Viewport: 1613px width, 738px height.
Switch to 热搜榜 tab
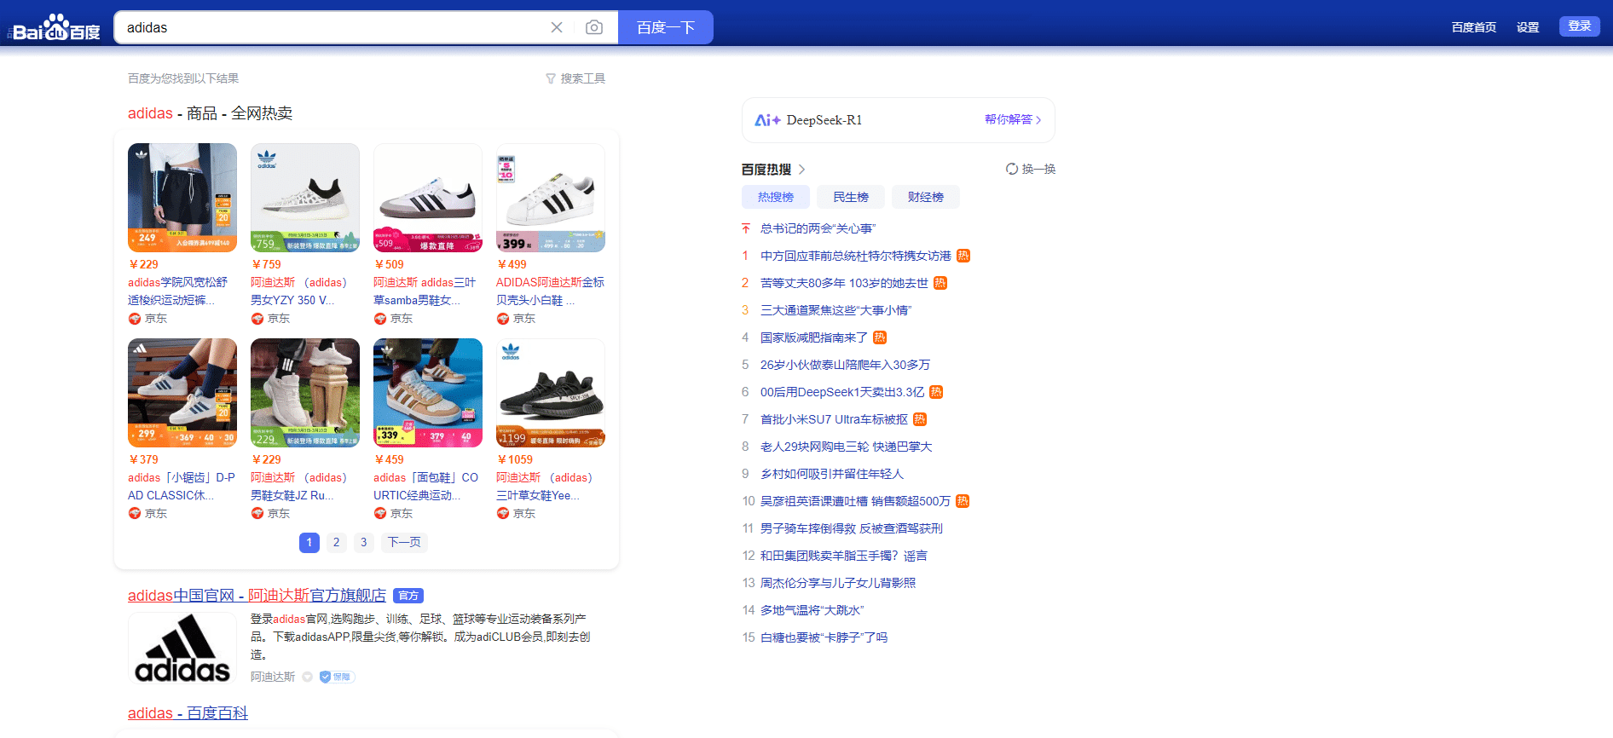776,197
